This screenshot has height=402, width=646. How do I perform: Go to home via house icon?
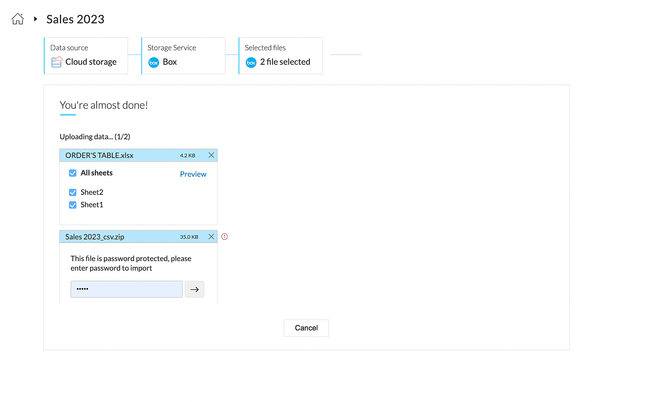click(x=18, y=19)
